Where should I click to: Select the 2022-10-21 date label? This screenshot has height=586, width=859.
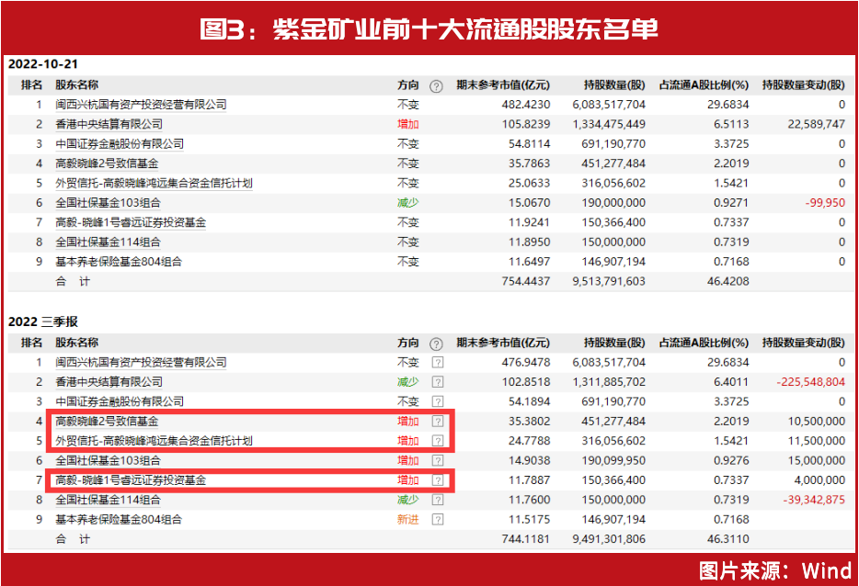tap(43, 64)
